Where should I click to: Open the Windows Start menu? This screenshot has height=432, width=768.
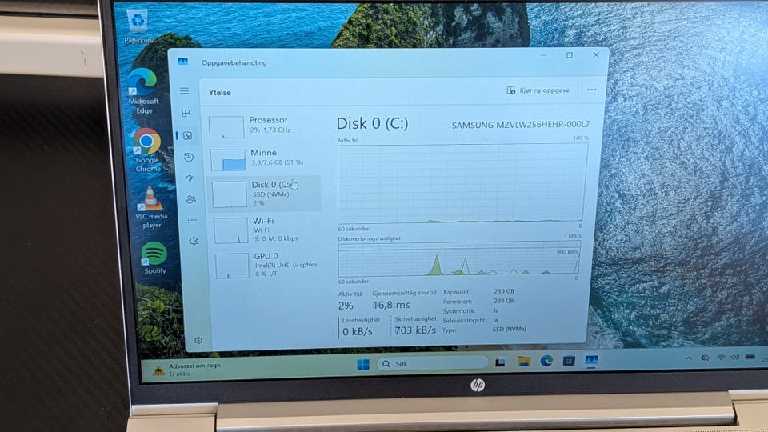(x=363, y=365)
